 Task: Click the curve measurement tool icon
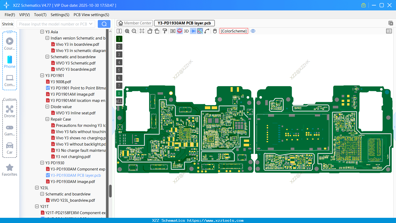tap(206, 31)
